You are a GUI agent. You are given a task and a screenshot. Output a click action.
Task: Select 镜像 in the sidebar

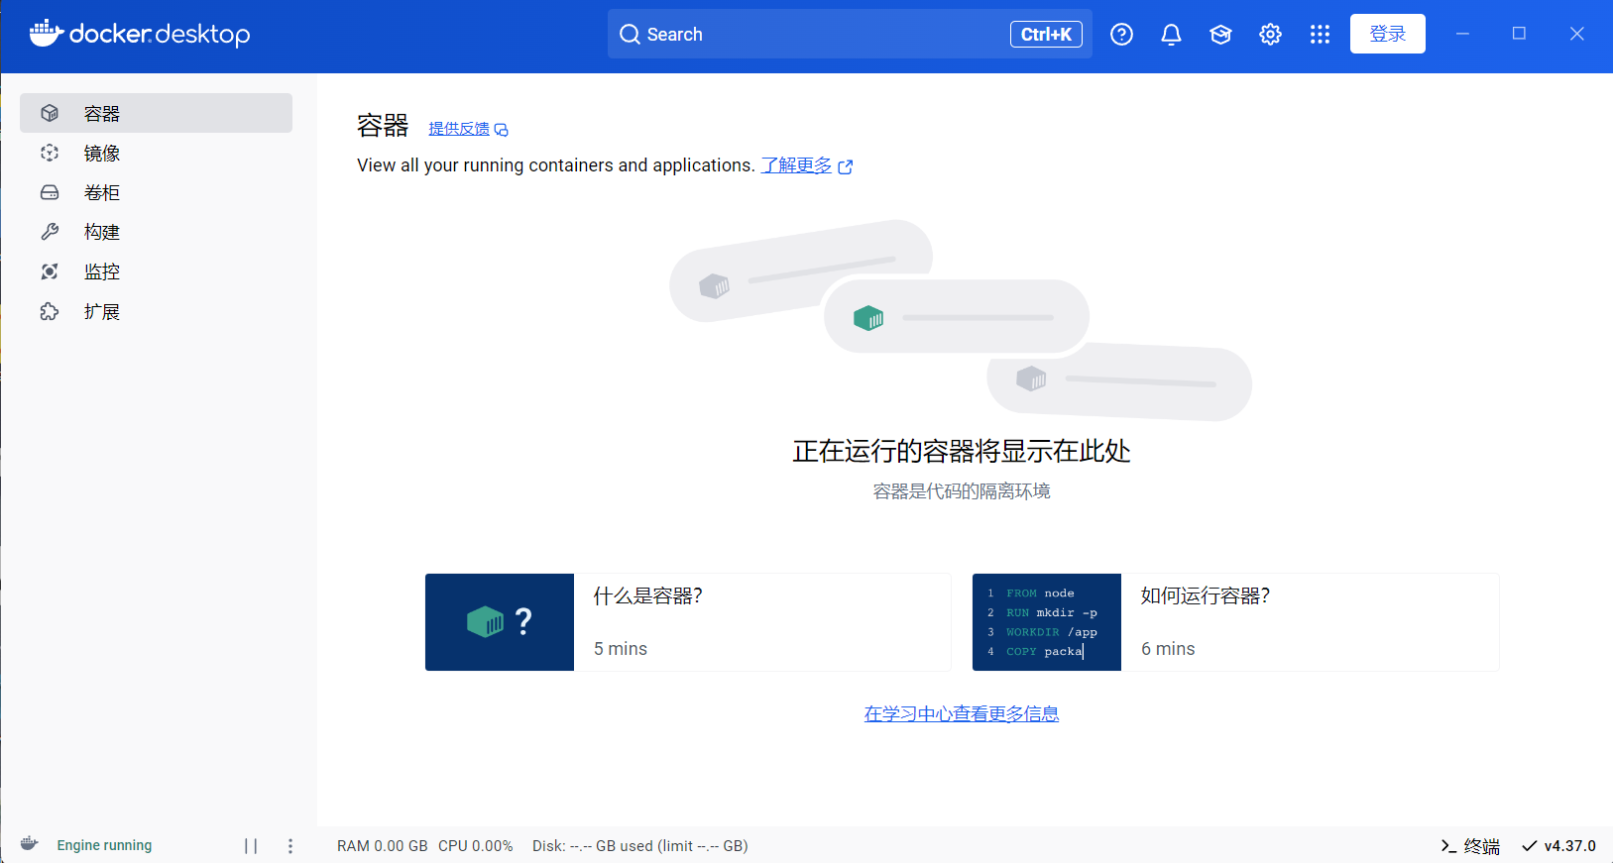(x=102, y=154)
